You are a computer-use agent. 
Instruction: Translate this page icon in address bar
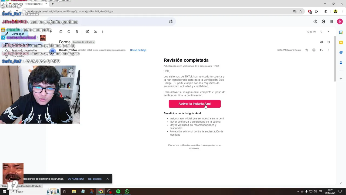(295, 11)
